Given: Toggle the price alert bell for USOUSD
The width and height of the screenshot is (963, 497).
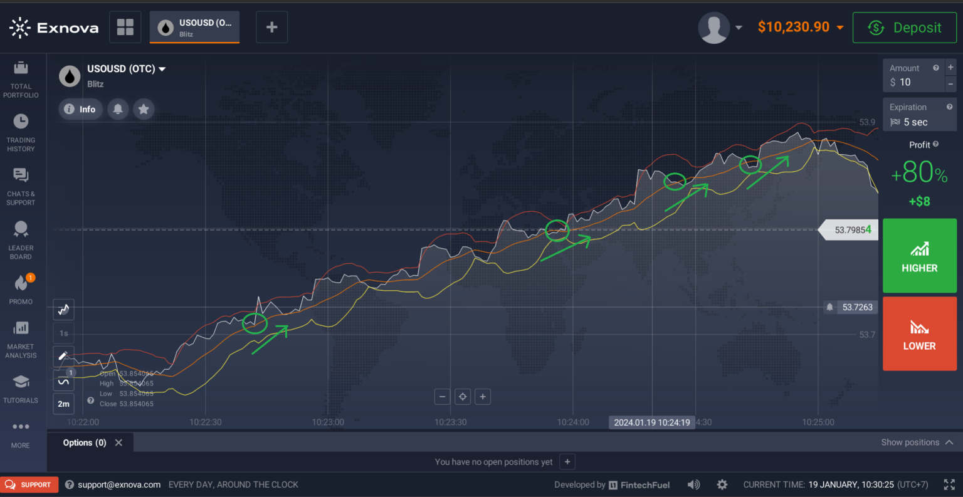Looking at the screenshot, I should [x=118, y=109].
